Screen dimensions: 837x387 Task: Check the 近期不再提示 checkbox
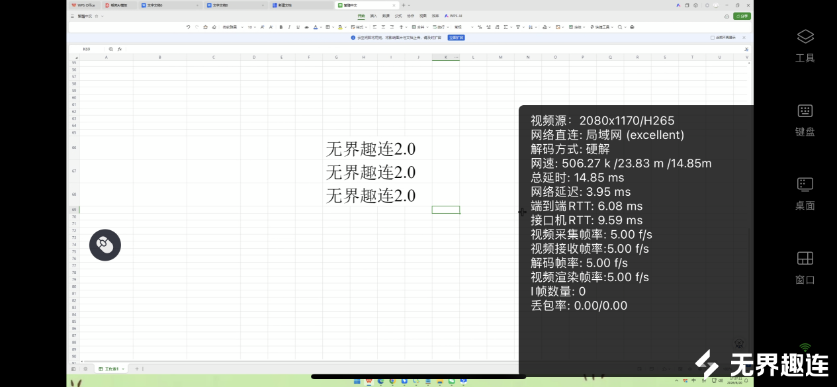[713, 38]
